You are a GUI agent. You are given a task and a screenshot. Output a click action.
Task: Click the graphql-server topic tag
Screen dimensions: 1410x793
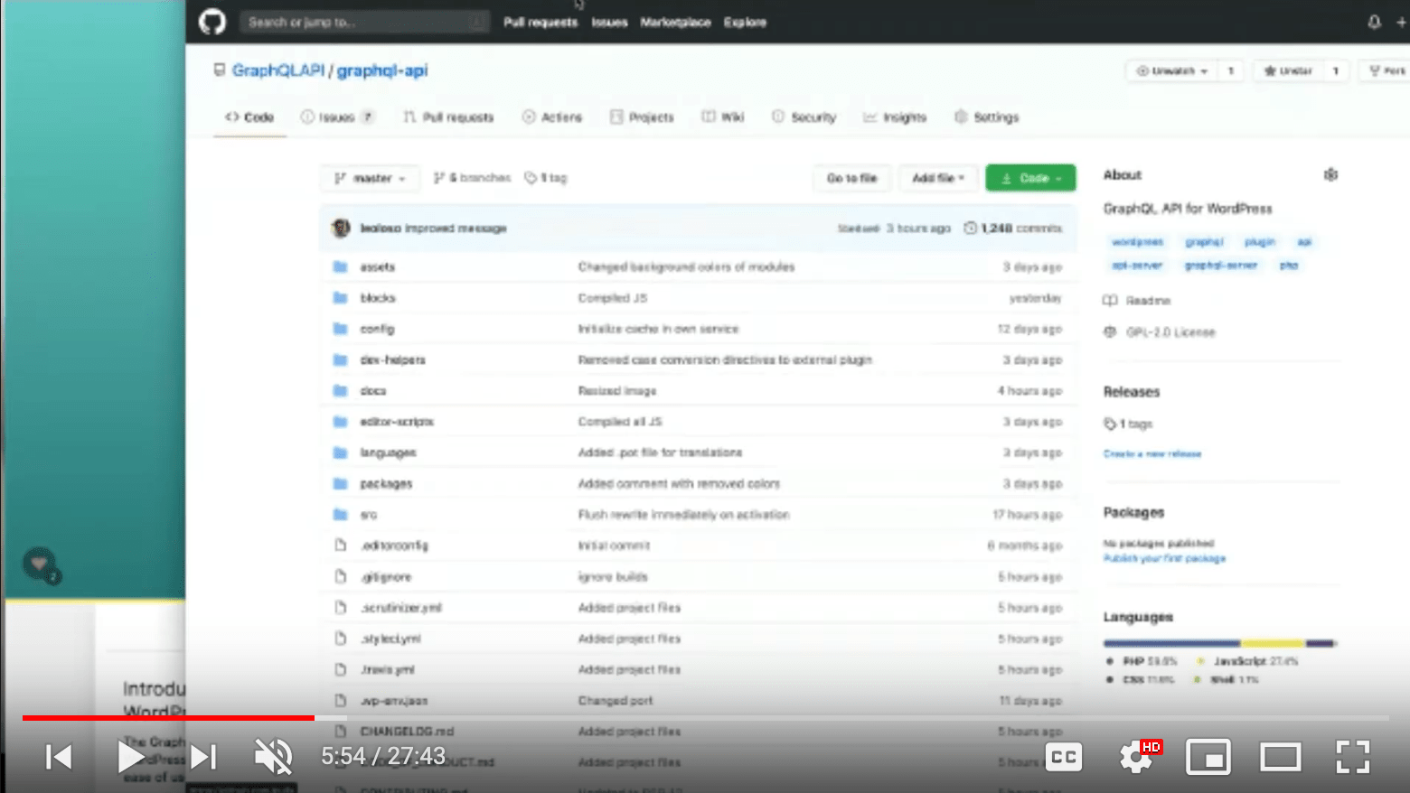pos(1220,266)
